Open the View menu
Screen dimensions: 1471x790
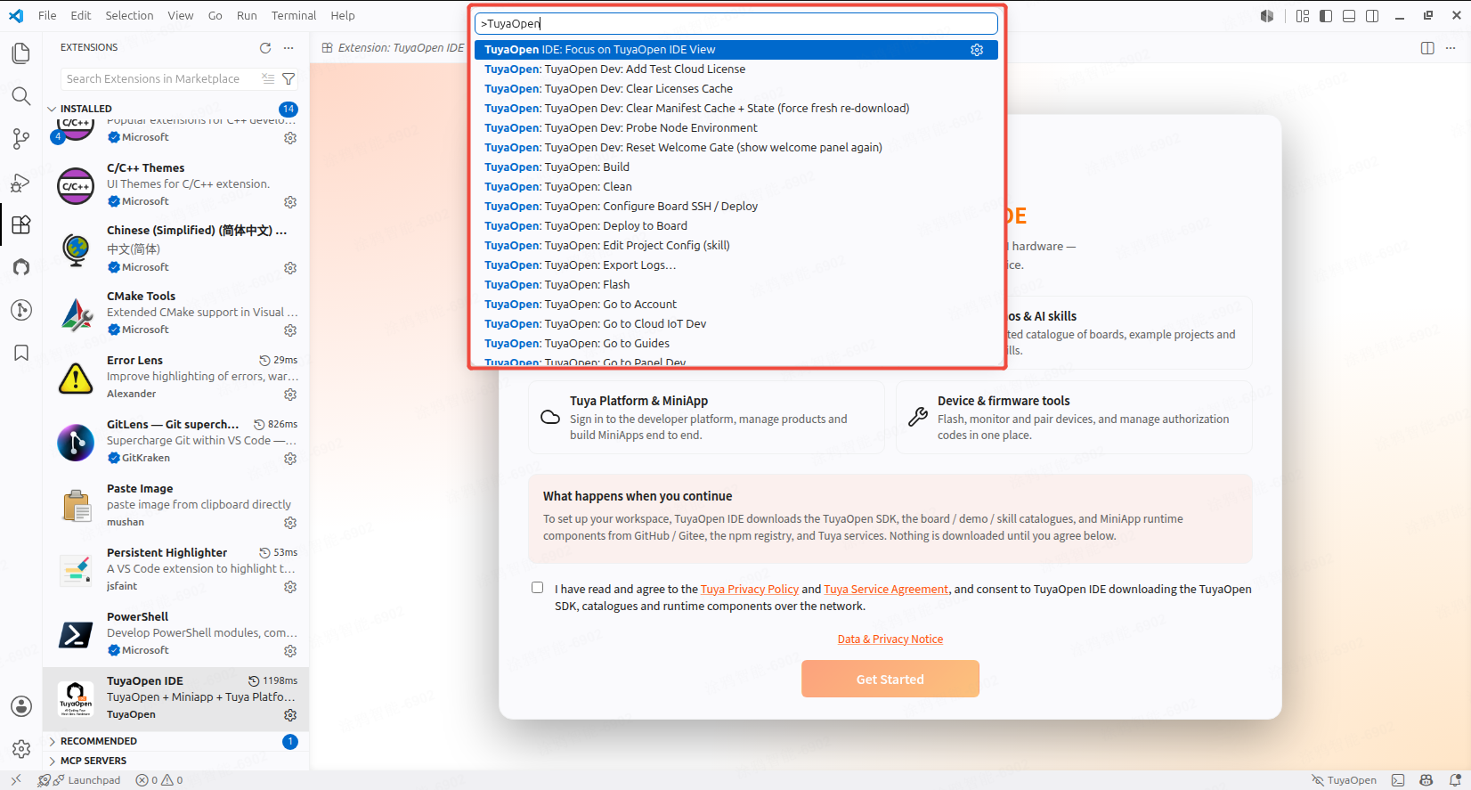click(181, 16)
